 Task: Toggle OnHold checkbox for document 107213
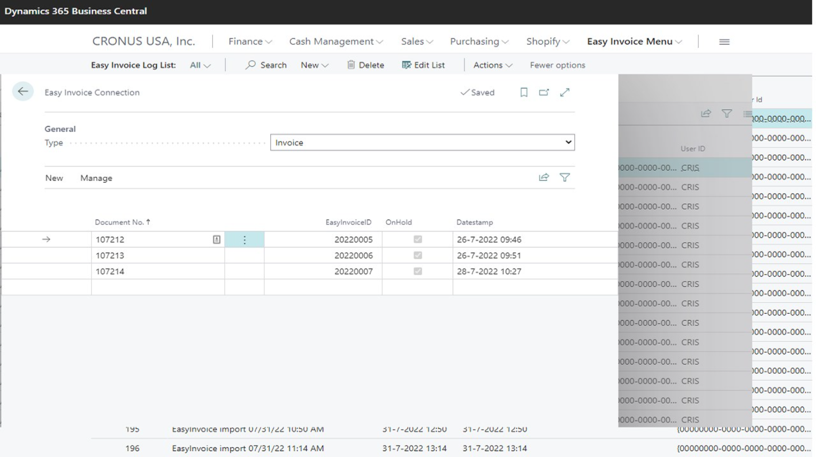click(x=417, y=255)
